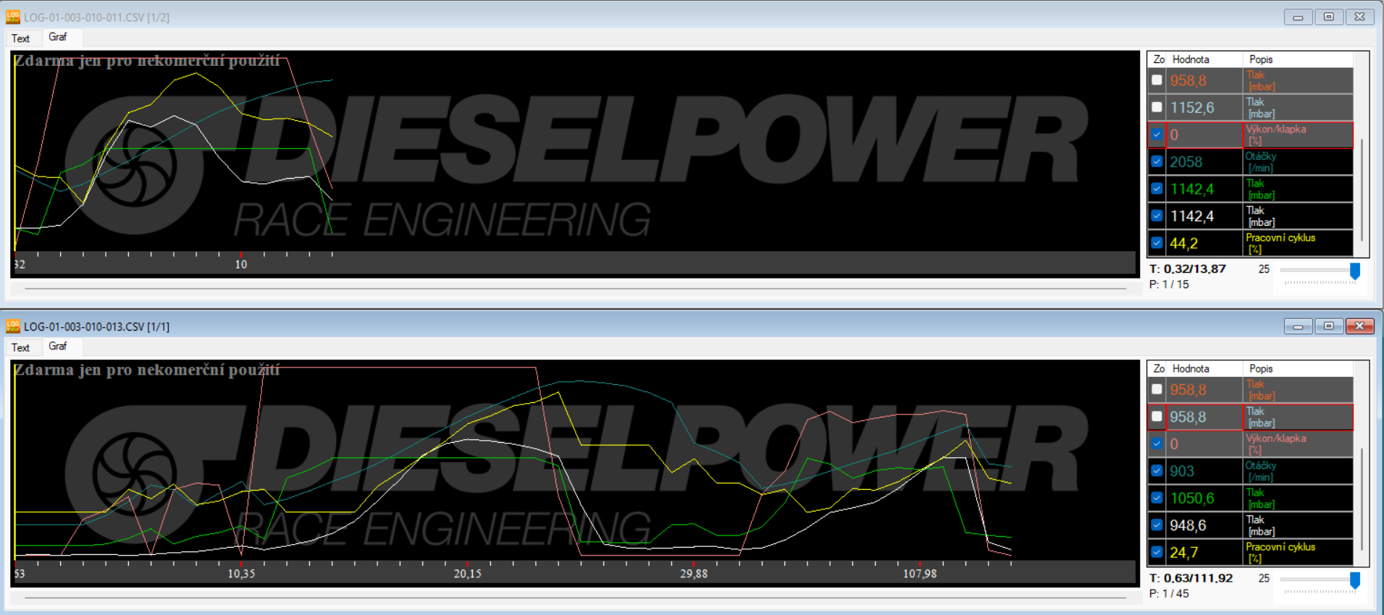The width and height of the screenshot is (1384, 615).
Task: Select the 1050,6 value in bottom window
Action: [x=1205, y=498]
